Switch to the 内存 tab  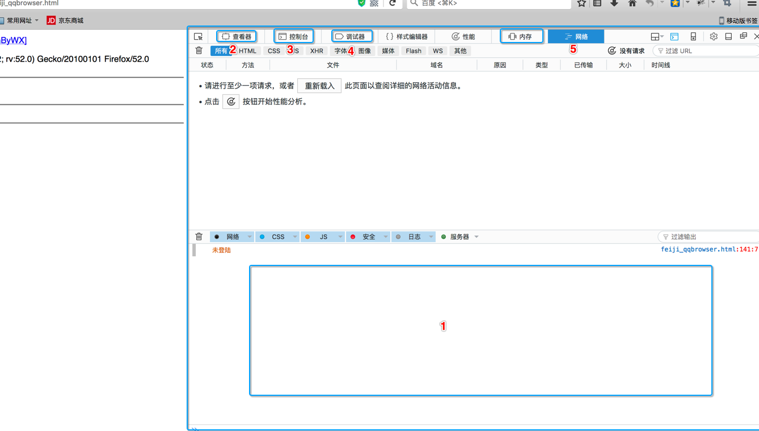[x=521, y=36]
